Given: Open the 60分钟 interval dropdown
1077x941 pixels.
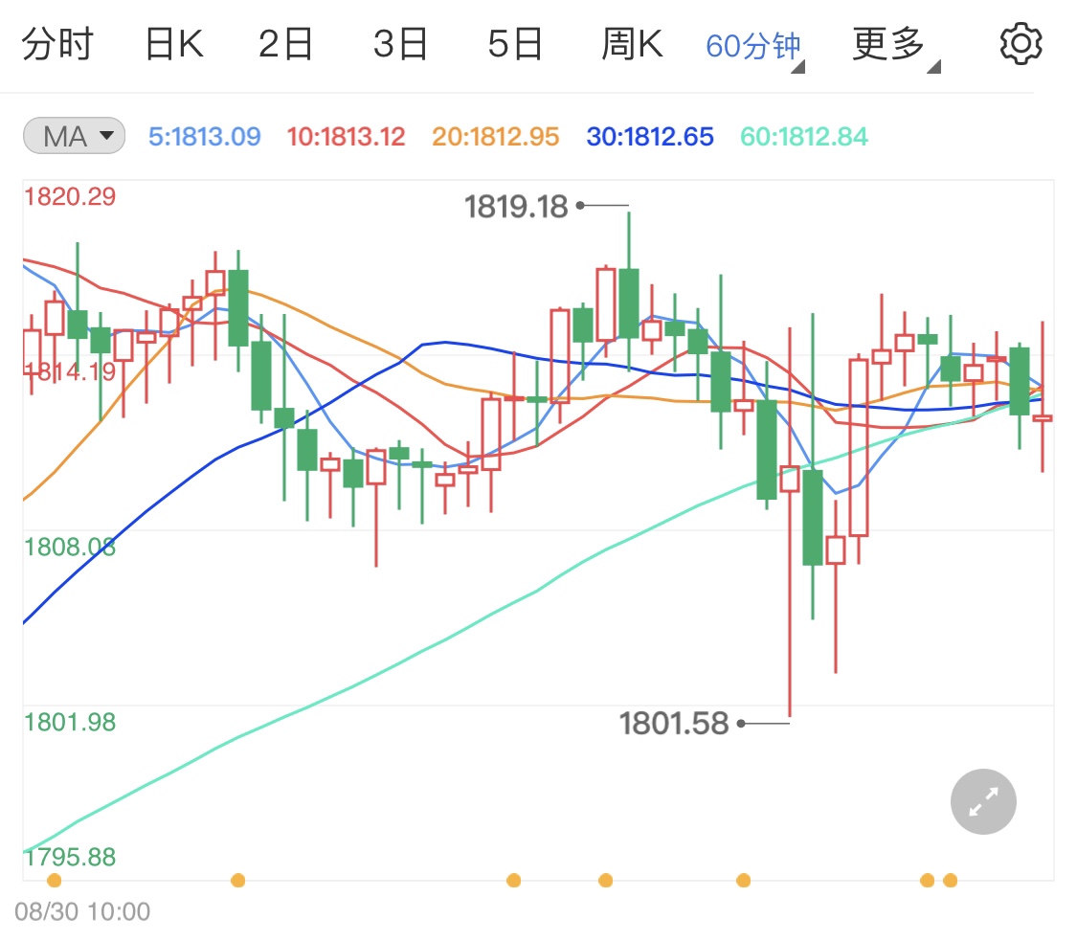Looking at the screenshot, I should coord(754,48).
